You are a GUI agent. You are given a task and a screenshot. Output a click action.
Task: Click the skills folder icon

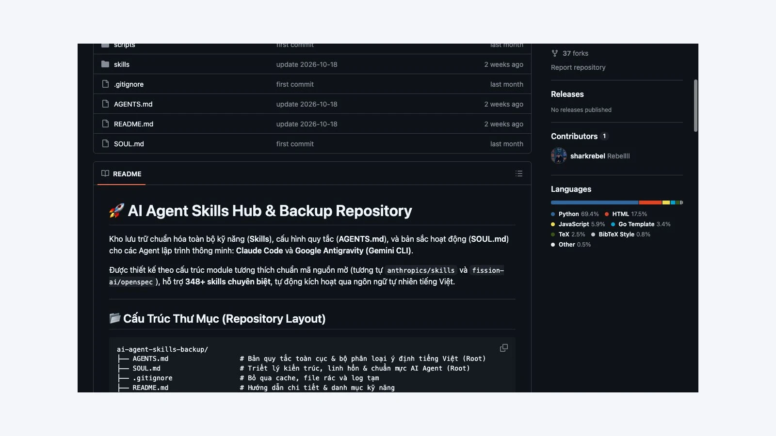tap(105, 64)
